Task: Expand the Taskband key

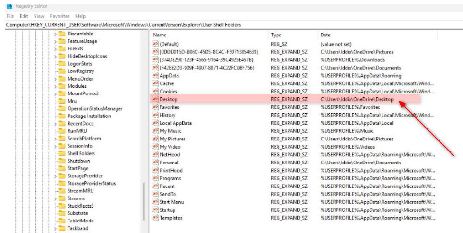Action: click(55, 228)
